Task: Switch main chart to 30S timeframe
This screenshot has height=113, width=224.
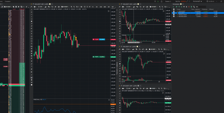Action: point(105,7)
